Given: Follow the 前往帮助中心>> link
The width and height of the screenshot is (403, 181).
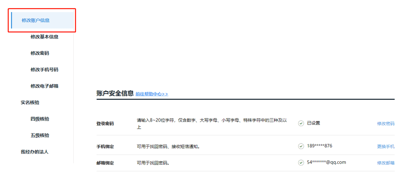Looking at the screenshot, I should coord(152,94).
